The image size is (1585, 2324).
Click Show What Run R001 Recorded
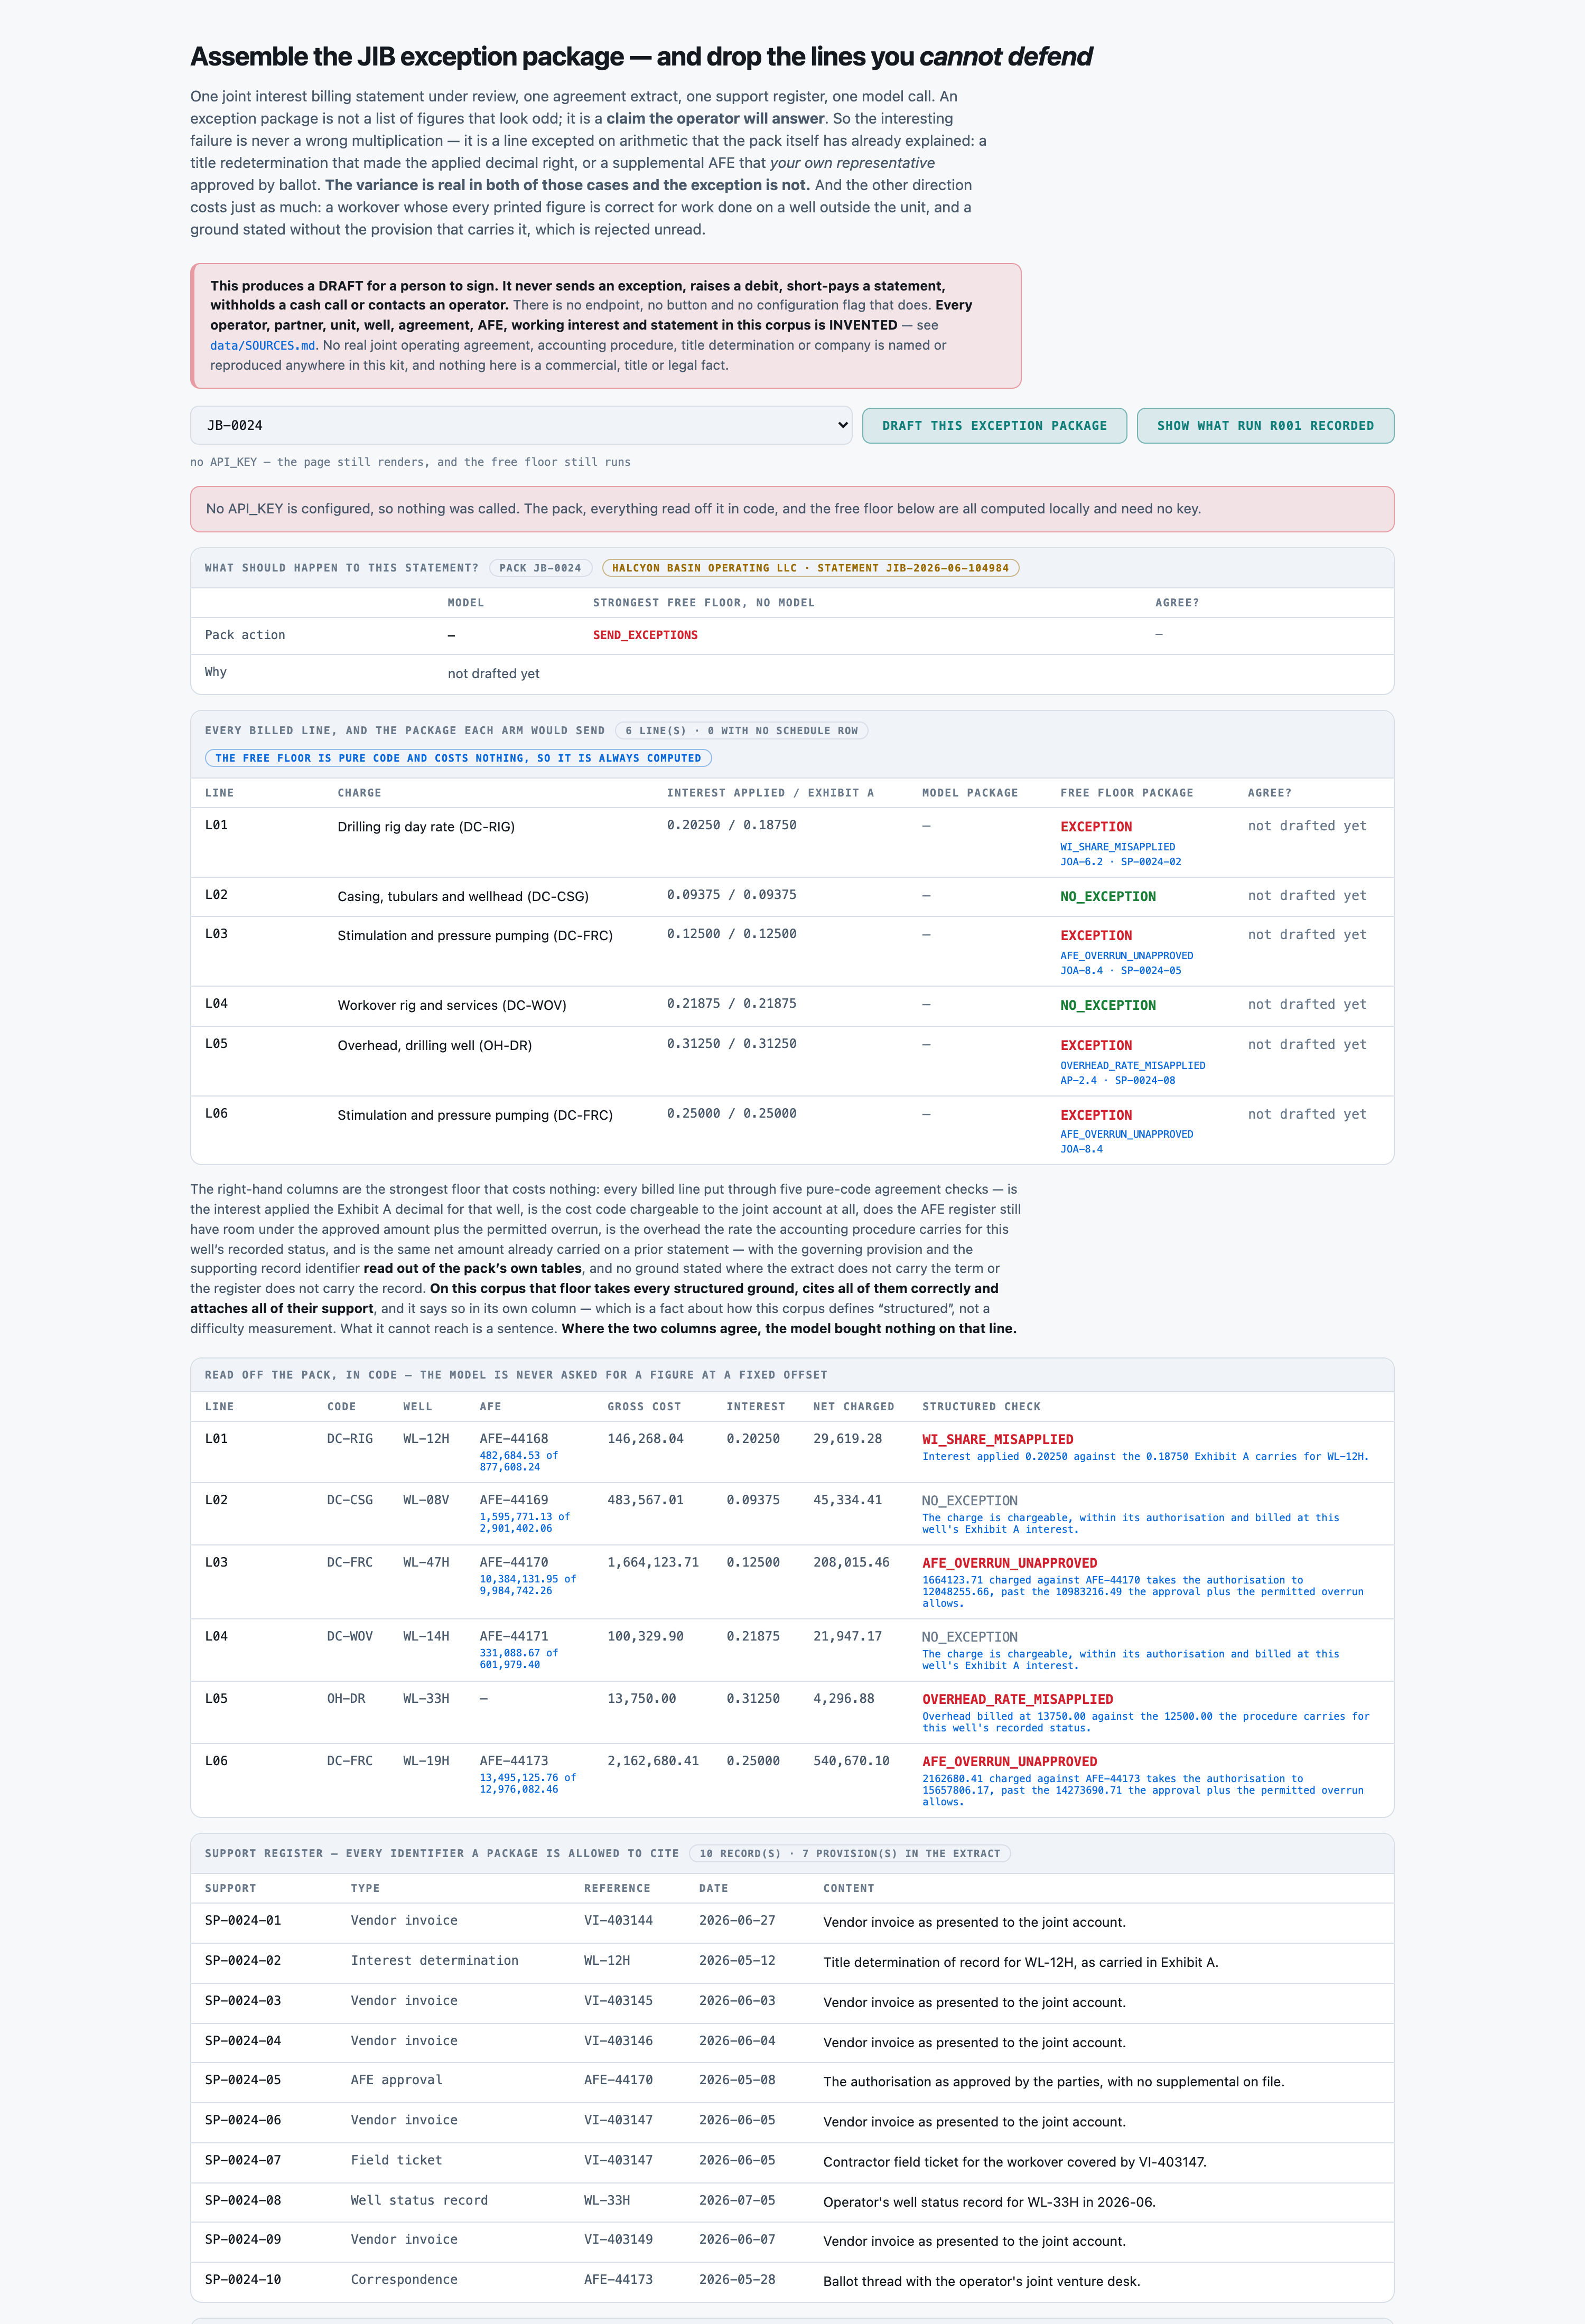pos(1265,425)
